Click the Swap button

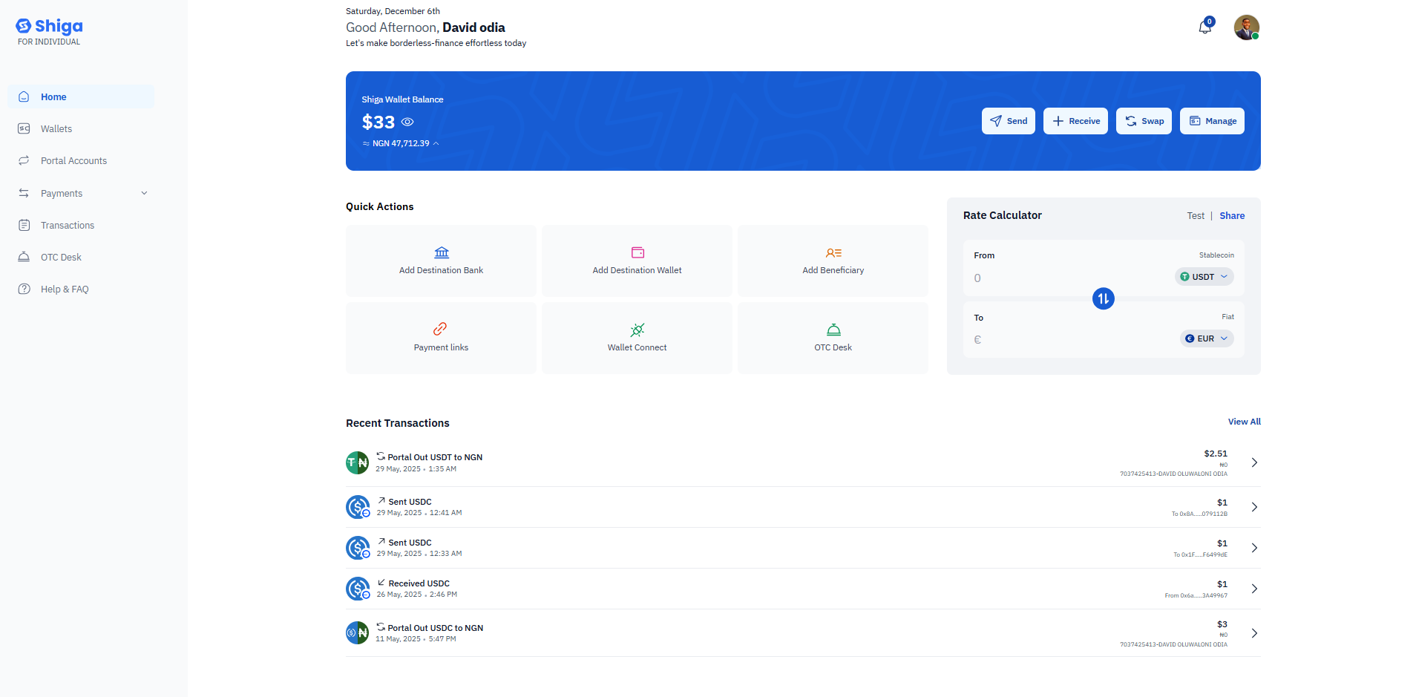[1144, 121]
